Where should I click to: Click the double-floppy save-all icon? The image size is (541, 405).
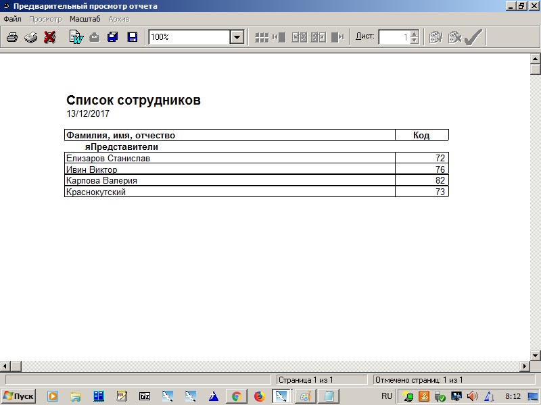click(x=113, y=37)
